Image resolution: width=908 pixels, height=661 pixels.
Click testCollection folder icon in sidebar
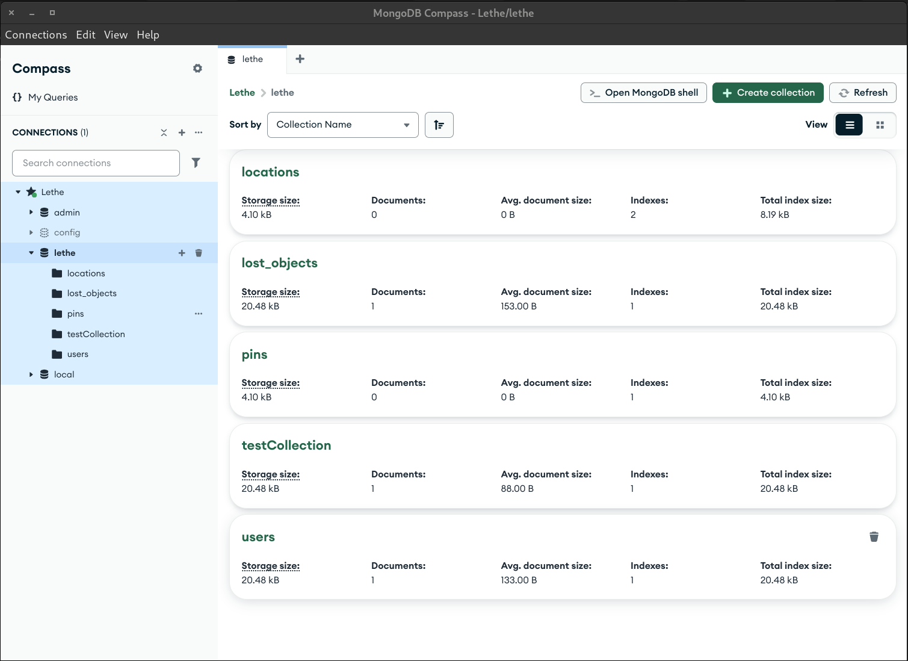coord(57,334)
